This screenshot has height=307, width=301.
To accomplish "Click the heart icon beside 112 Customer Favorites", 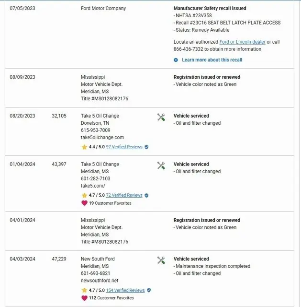I will pos(84,298).
